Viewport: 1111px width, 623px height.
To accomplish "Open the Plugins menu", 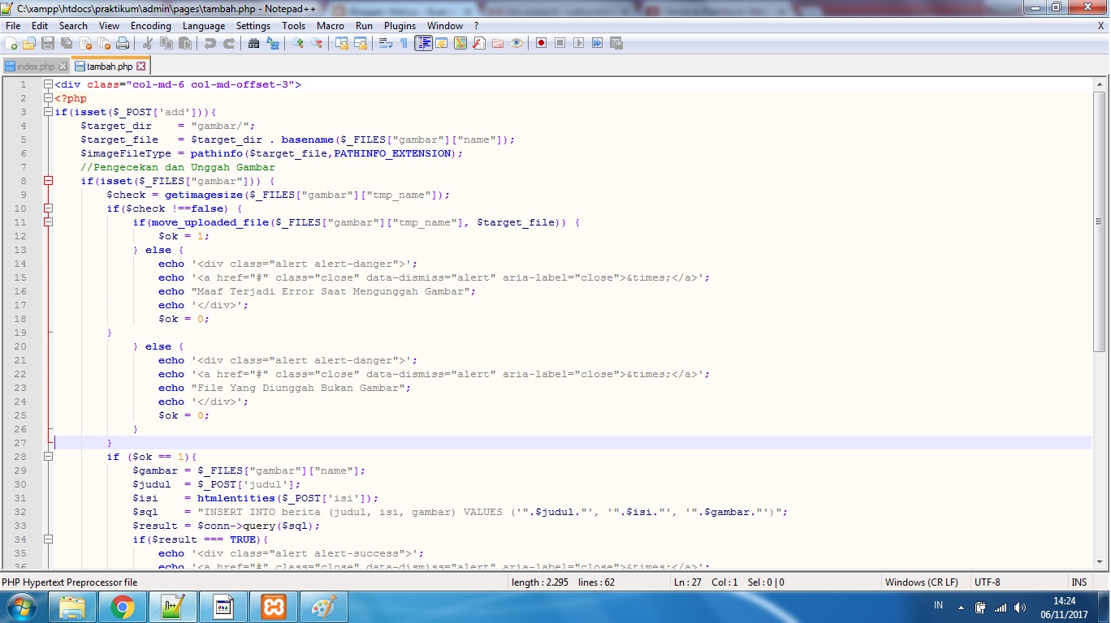I will click(400, 26).
